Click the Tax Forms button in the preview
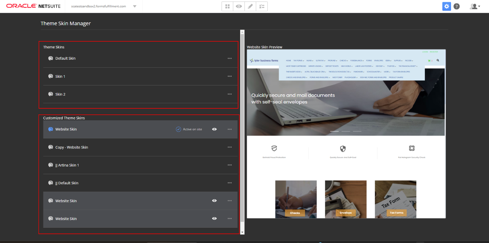This screenshot has width=489, height=243. (396, 213)
